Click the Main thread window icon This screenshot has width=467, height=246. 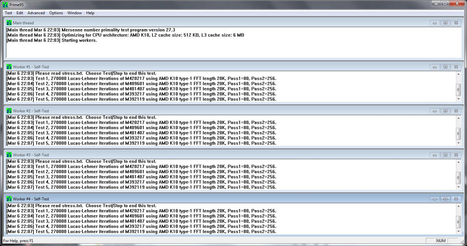(9, 23)
